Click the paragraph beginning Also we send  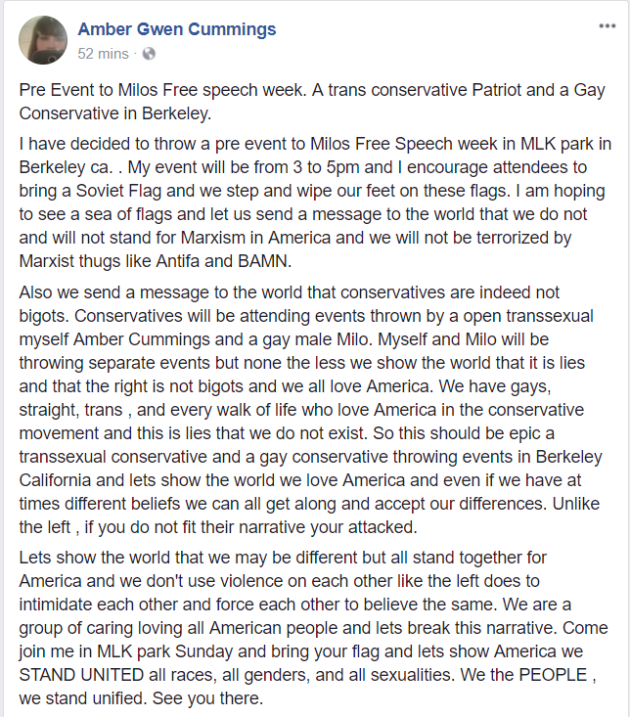tap(311, 410)
